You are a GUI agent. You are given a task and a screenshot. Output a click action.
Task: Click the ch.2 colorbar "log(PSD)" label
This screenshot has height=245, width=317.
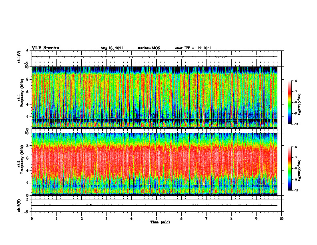pos(300,171)
